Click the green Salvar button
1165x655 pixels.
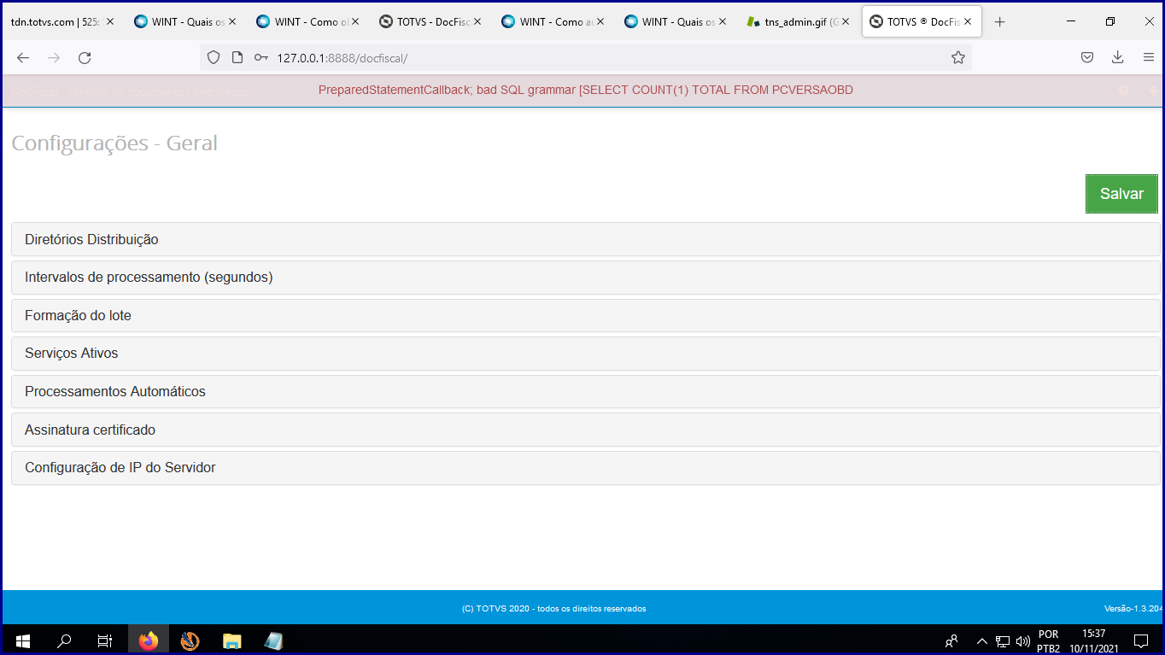(x=1121, y=193)
